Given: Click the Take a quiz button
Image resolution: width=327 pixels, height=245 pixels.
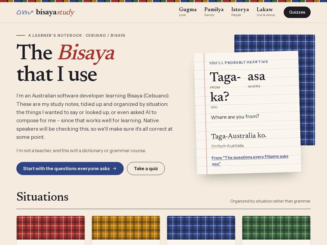Looking at the screenshot, I should [x=146, y=169].
